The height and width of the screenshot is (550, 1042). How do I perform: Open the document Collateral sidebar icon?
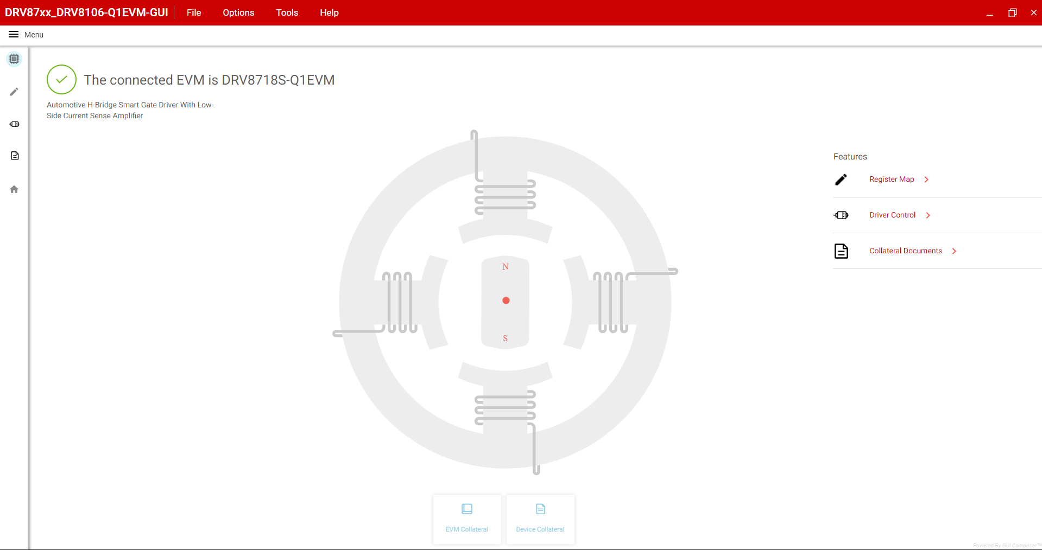point(15,156)
